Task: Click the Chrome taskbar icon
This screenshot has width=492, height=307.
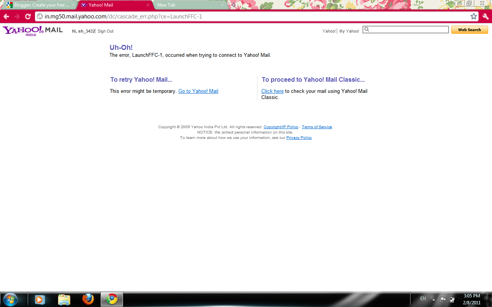Action: click(112, 299)
